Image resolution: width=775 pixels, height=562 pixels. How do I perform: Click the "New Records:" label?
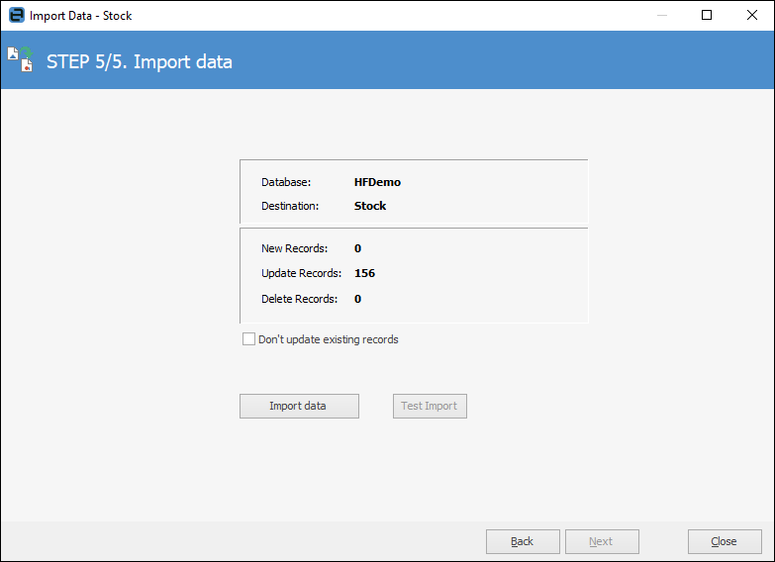pos(294,248)
